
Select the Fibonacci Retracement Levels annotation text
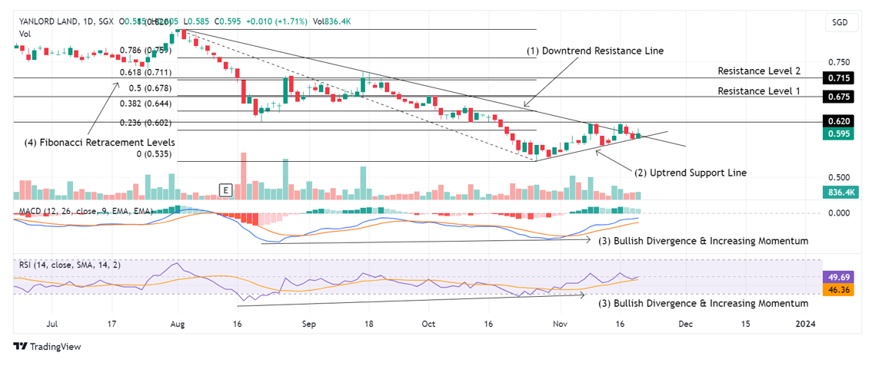pos(99,141)
